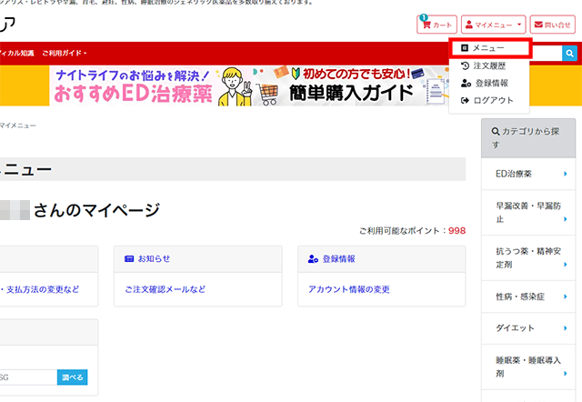This screenshot has width=582, height=402.
Task: Expand the ダイエット category
Action: 528,328
